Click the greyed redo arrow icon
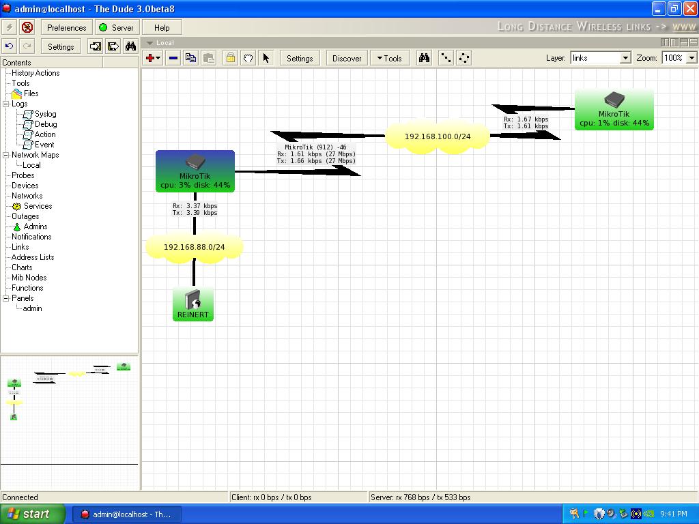This screenshot has height=524, width=699. [x=27, y=46]
